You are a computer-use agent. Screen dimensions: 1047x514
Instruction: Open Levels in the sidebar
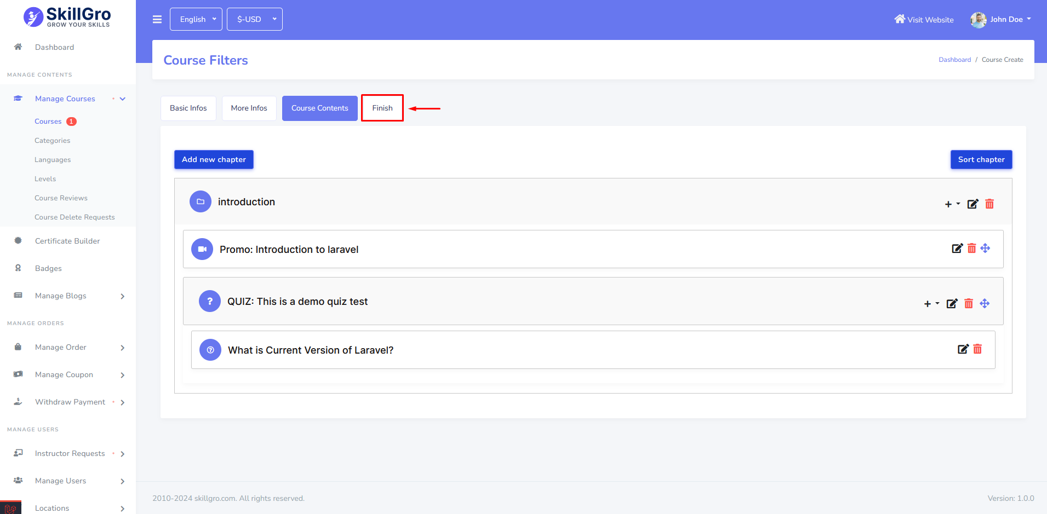[x=45, y=178]
